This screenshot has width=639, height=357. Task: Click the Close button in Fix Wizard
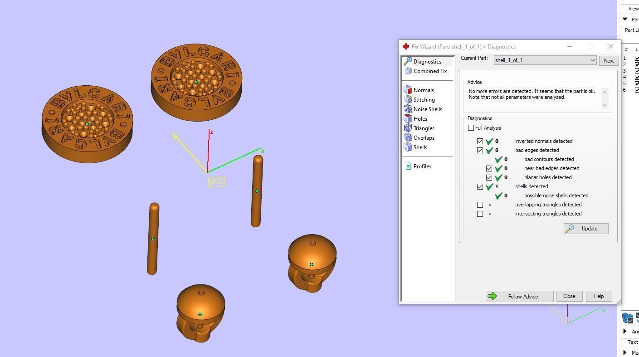click(569, 296)
